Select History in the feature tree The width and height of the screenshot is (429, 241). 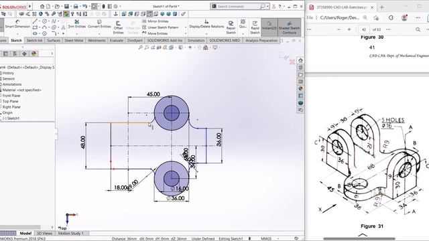[8, 73]
